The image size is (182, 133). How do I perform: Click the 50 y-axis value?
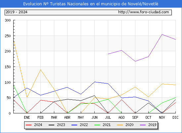(9, 98)
